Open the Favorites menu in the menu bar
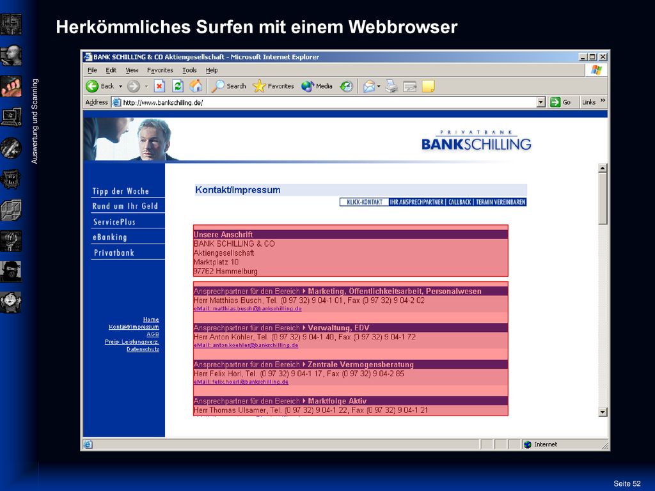 tap(159, 70)
